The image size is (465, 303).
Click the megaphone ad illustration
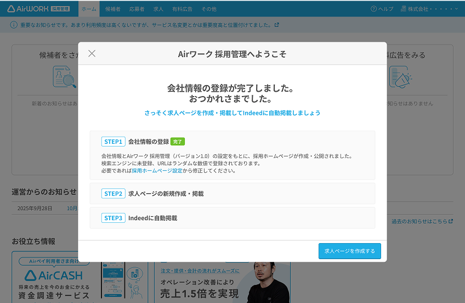pos(400,77)
